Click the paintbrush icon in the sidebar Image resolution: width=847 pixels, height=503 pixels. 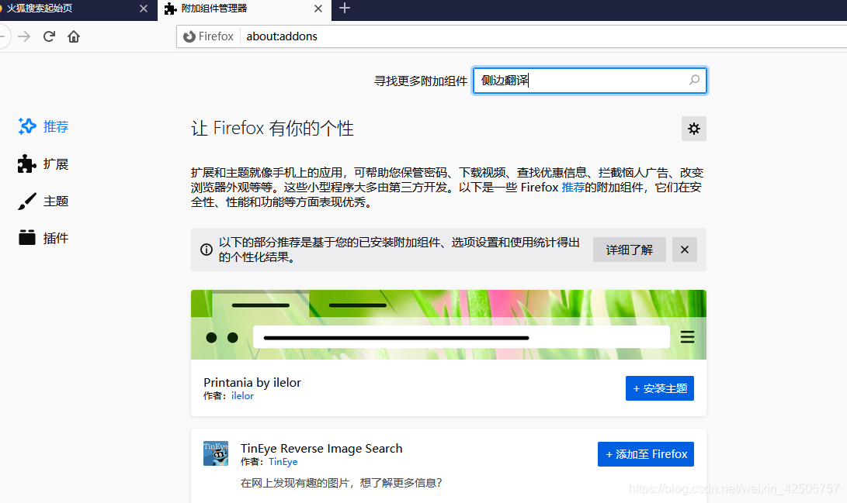tap(26, 201)
